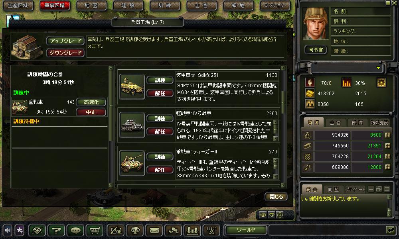The image size is (399, 239).
Task: Open the 建設 top menu
Action: 128,5
